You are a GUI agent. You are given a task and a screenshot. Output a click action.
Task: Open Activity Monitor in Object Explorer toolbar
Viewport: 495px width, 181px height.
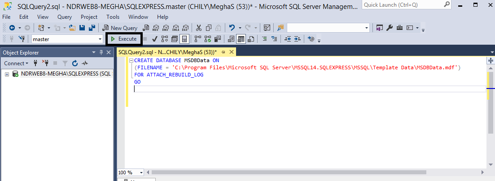pyautogui.click(x=85, y=63)
